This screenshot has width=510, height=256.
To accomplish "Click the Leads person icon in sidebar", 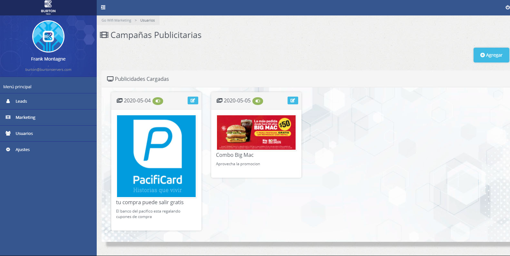I will 8,101.
